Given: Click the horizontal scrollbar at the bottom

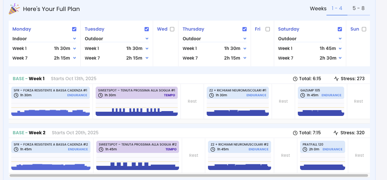Looking at the screenshot, I should (188, 175).
